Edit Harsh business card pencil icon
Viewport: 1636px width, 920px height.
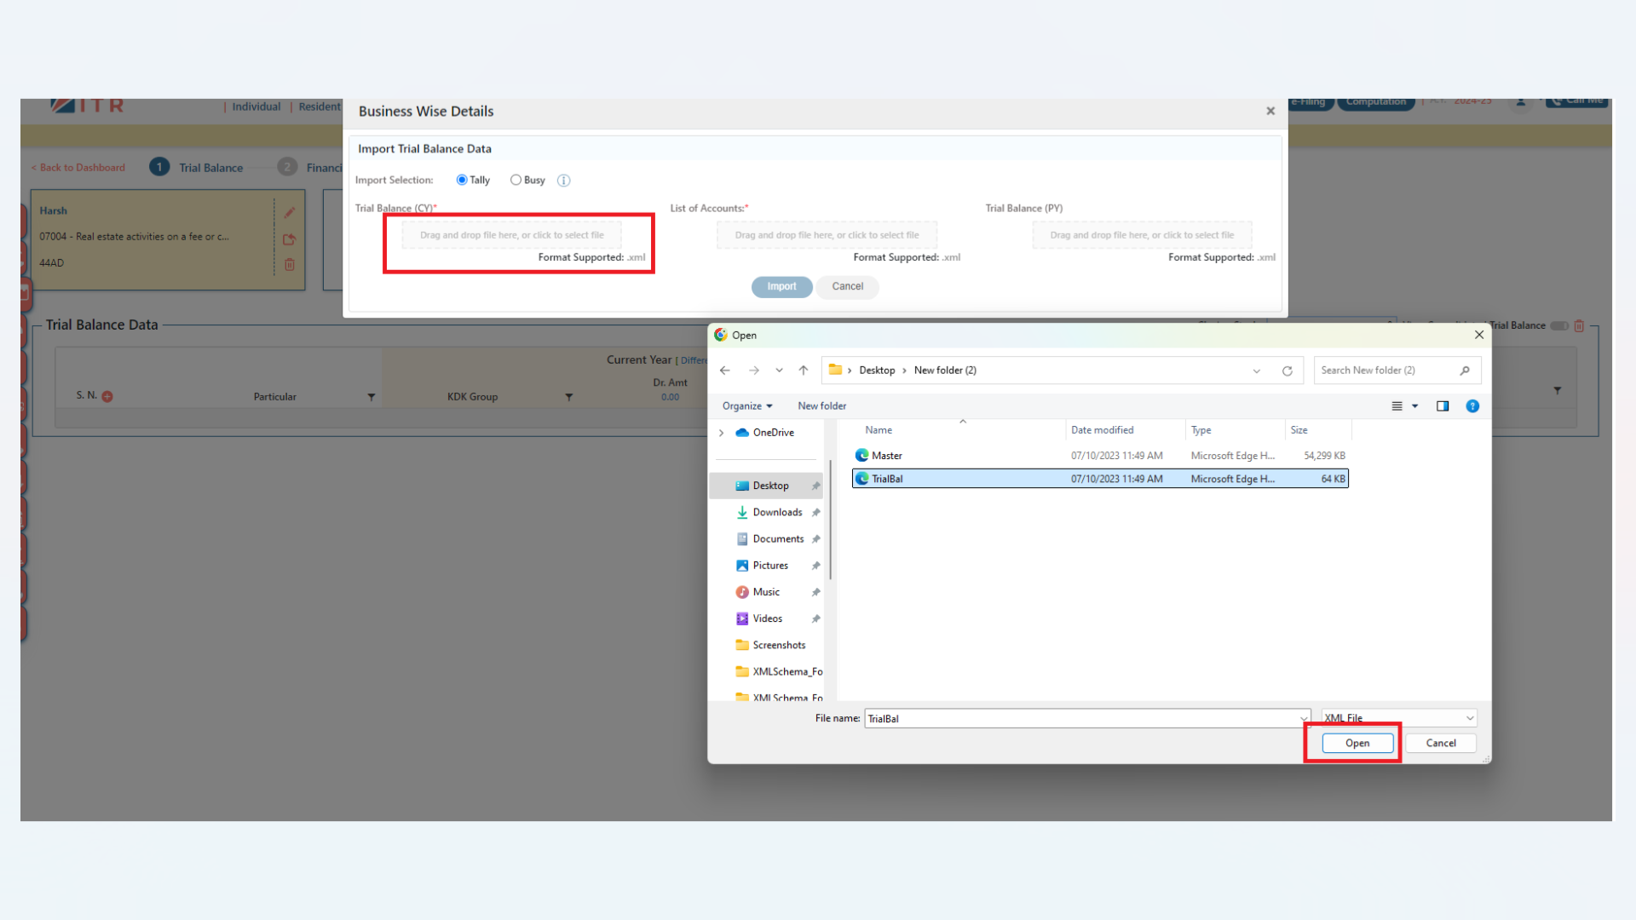pos(290,213)
